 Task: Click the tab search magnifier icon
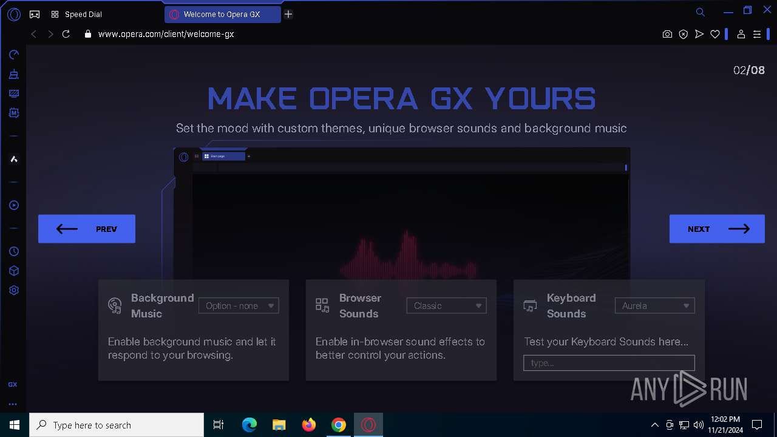700,12
